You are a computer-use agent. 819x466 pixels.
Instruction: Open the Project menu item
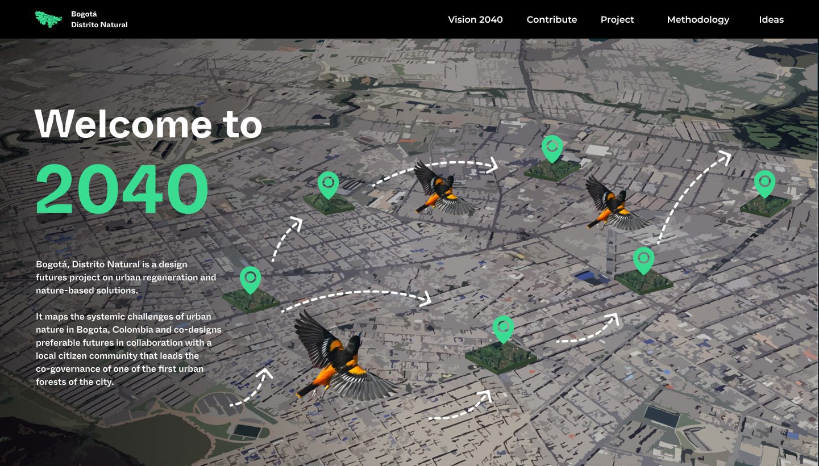617,19
